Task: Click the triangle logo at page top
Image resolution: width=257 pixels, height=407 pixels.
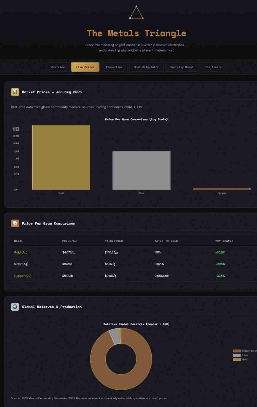Action: point(136,13)
